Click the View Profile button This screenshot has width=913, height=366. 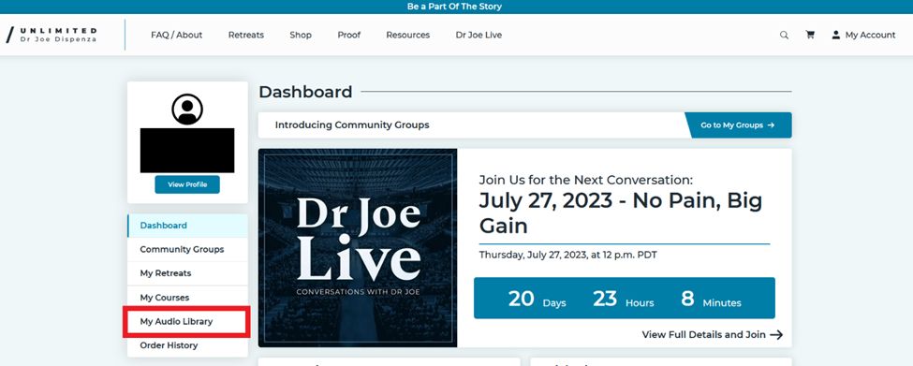(187, 184)
